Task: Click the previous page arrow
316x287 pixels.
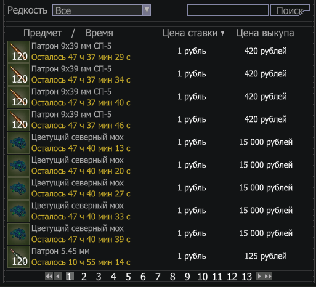Action: coord(58,276)
